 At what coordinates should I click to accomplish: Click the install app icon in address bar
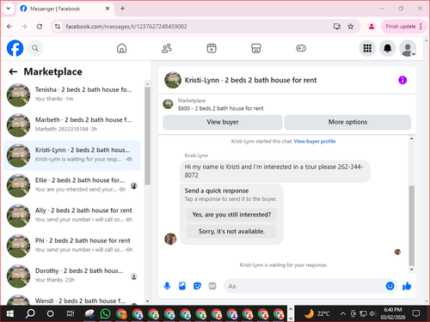337,27
